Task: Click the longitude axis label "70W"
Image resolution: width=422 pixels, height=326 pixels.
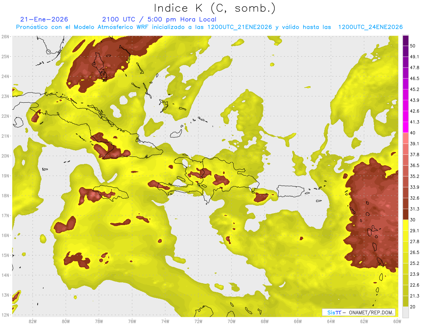Action: (231, 321)
